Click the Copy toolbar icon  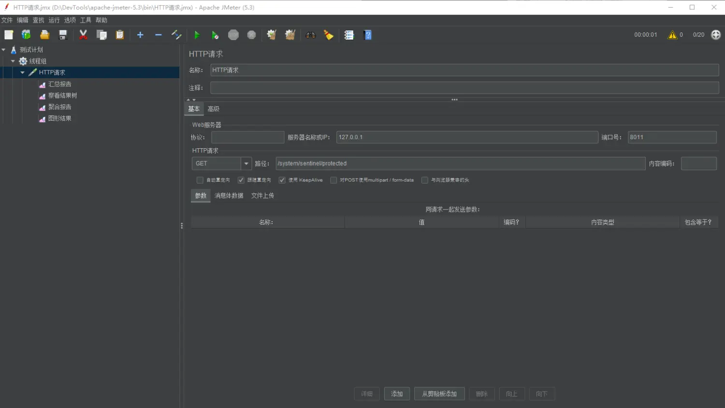click(101, 35)
